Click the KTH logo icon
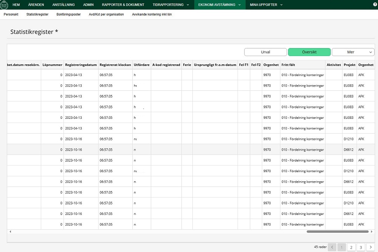Viewport: 378px width, 252px height. [x=4, y=5]
